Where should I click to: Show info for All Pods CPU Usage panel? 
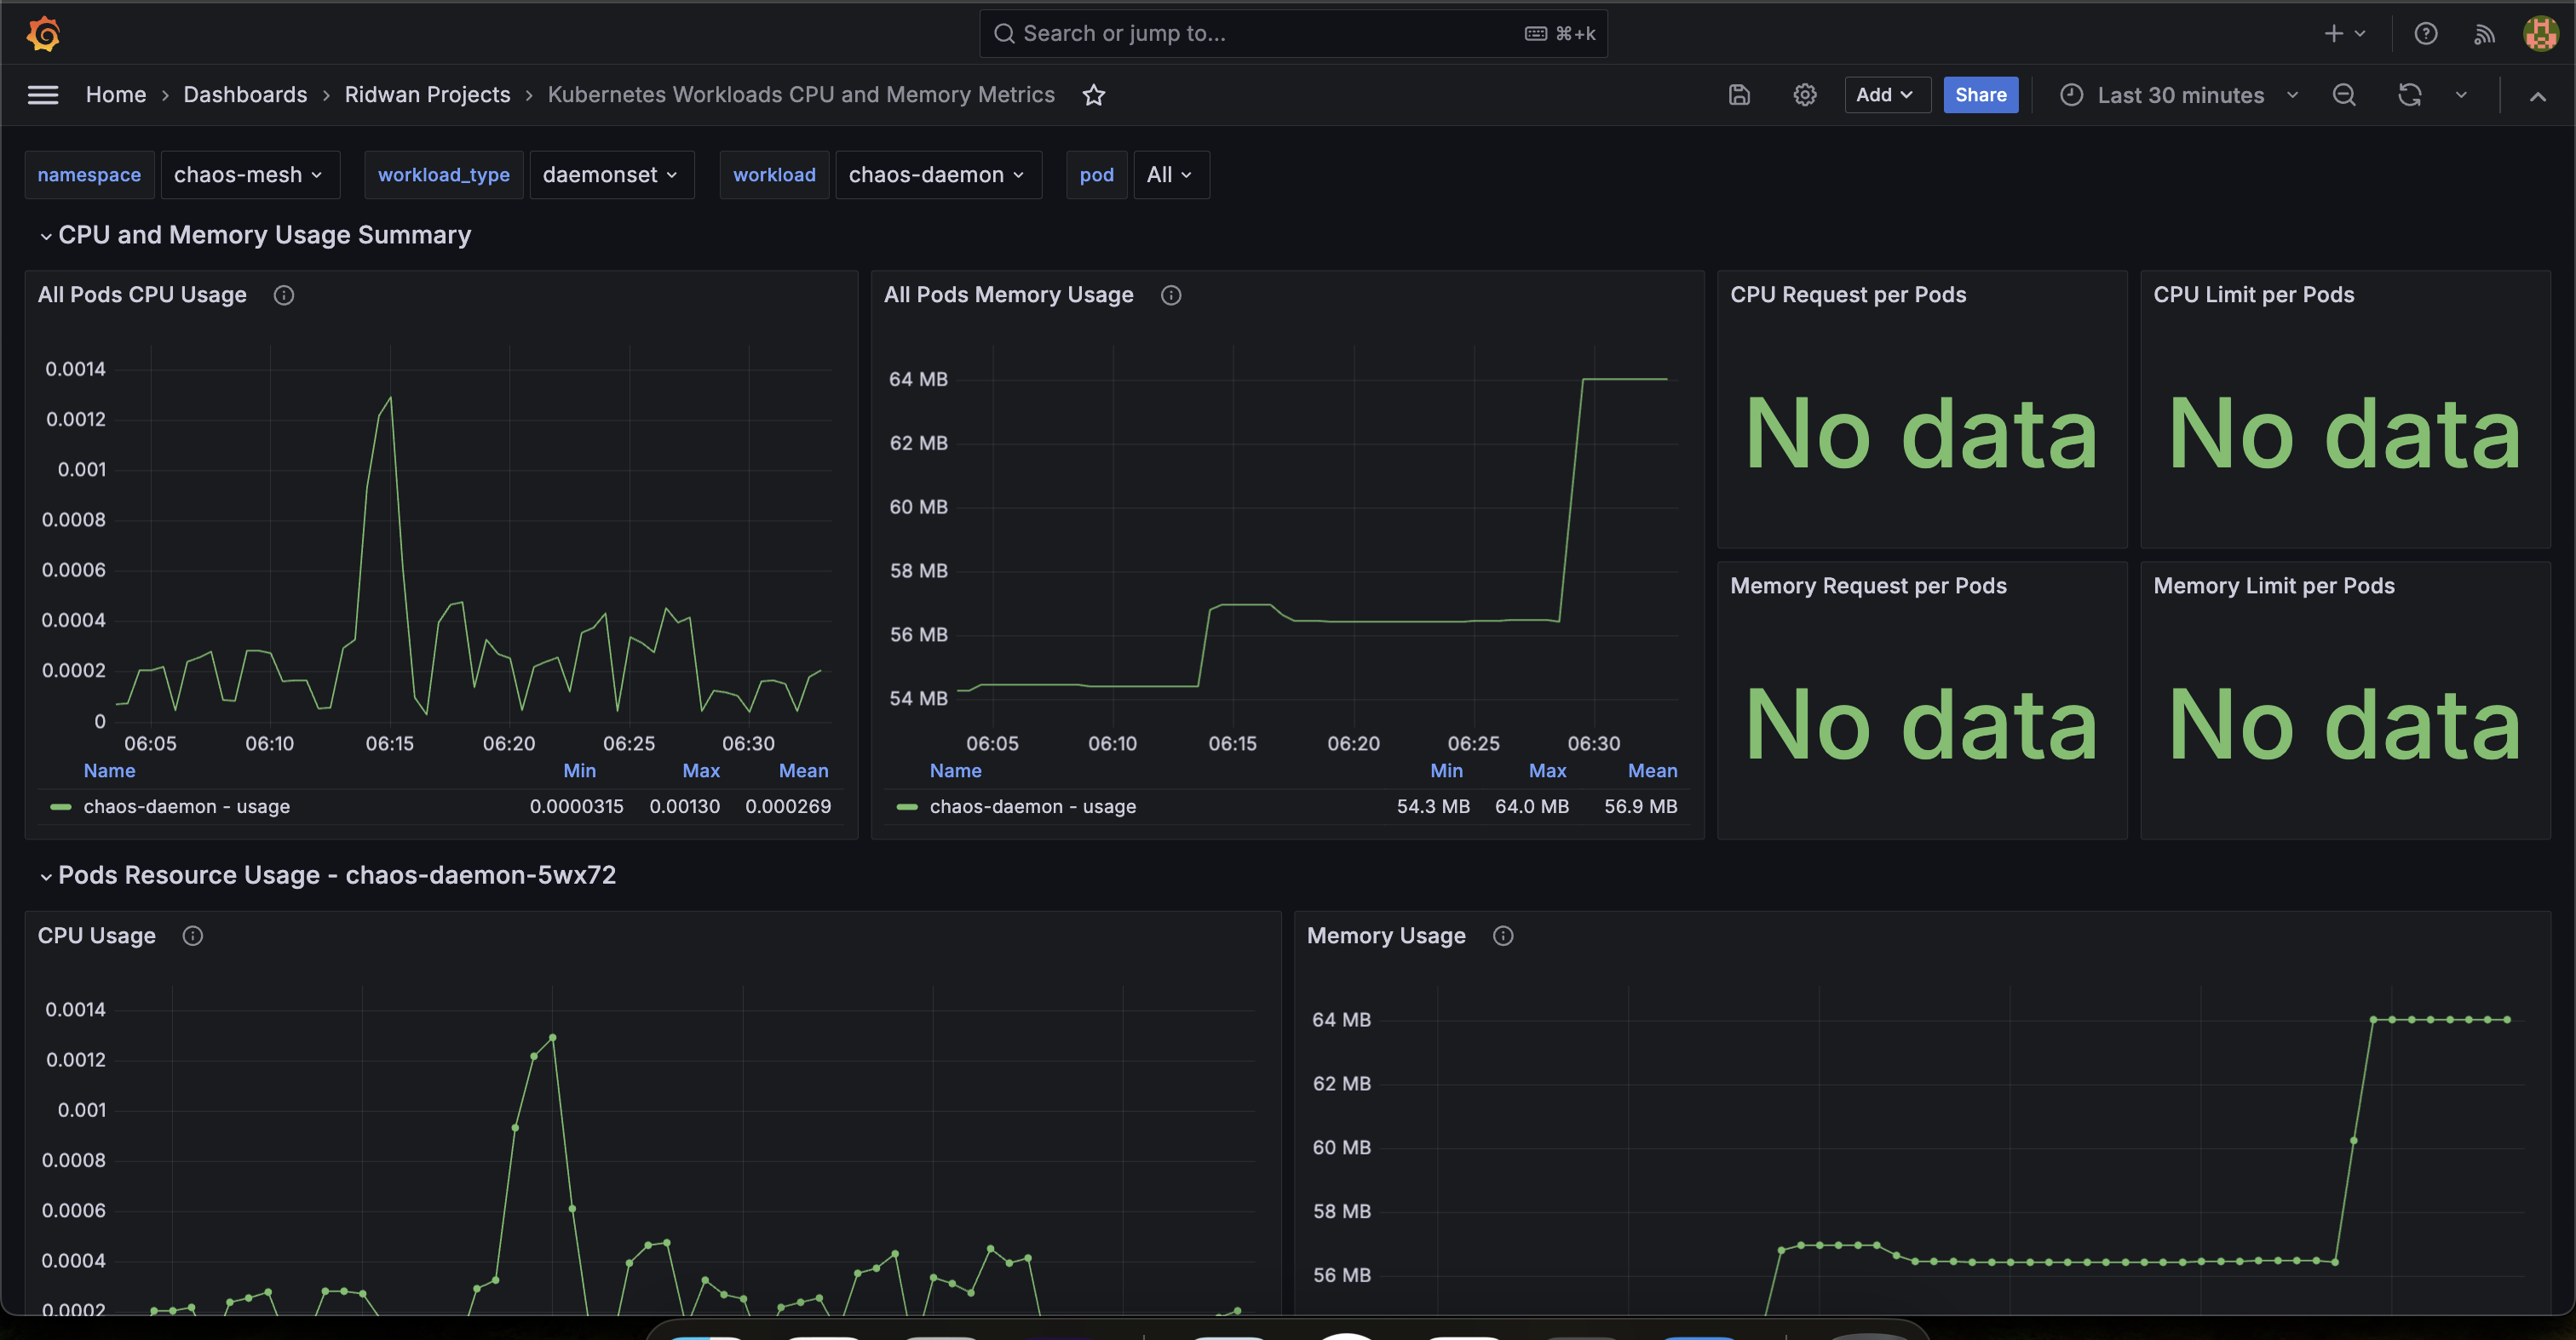284,295
